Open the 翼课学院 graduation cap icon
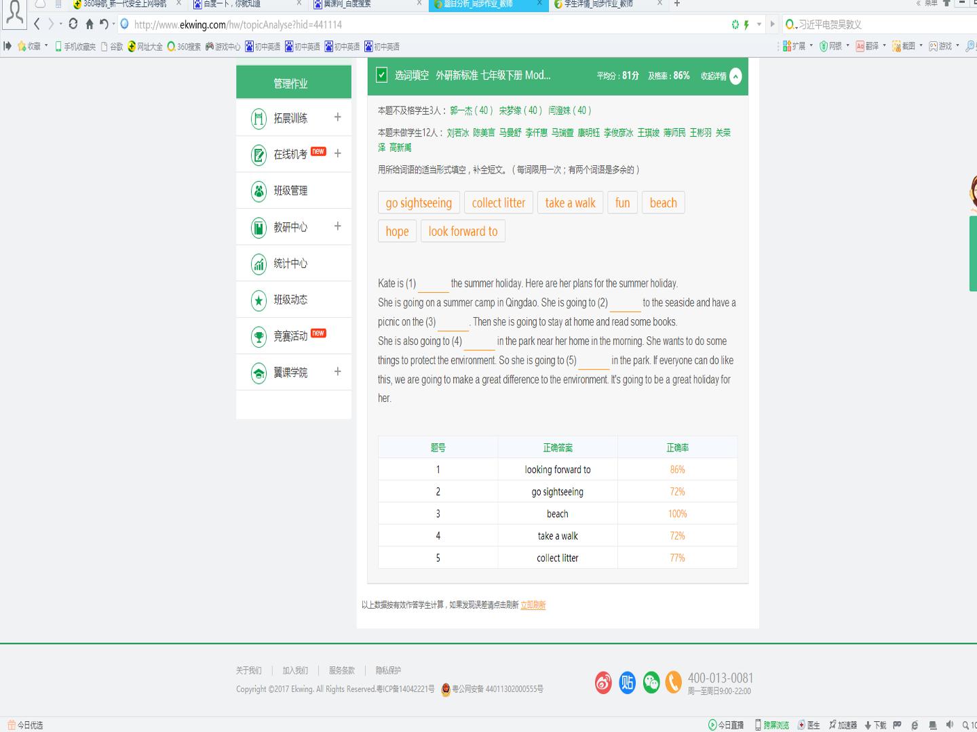 (x=258, y=373)
